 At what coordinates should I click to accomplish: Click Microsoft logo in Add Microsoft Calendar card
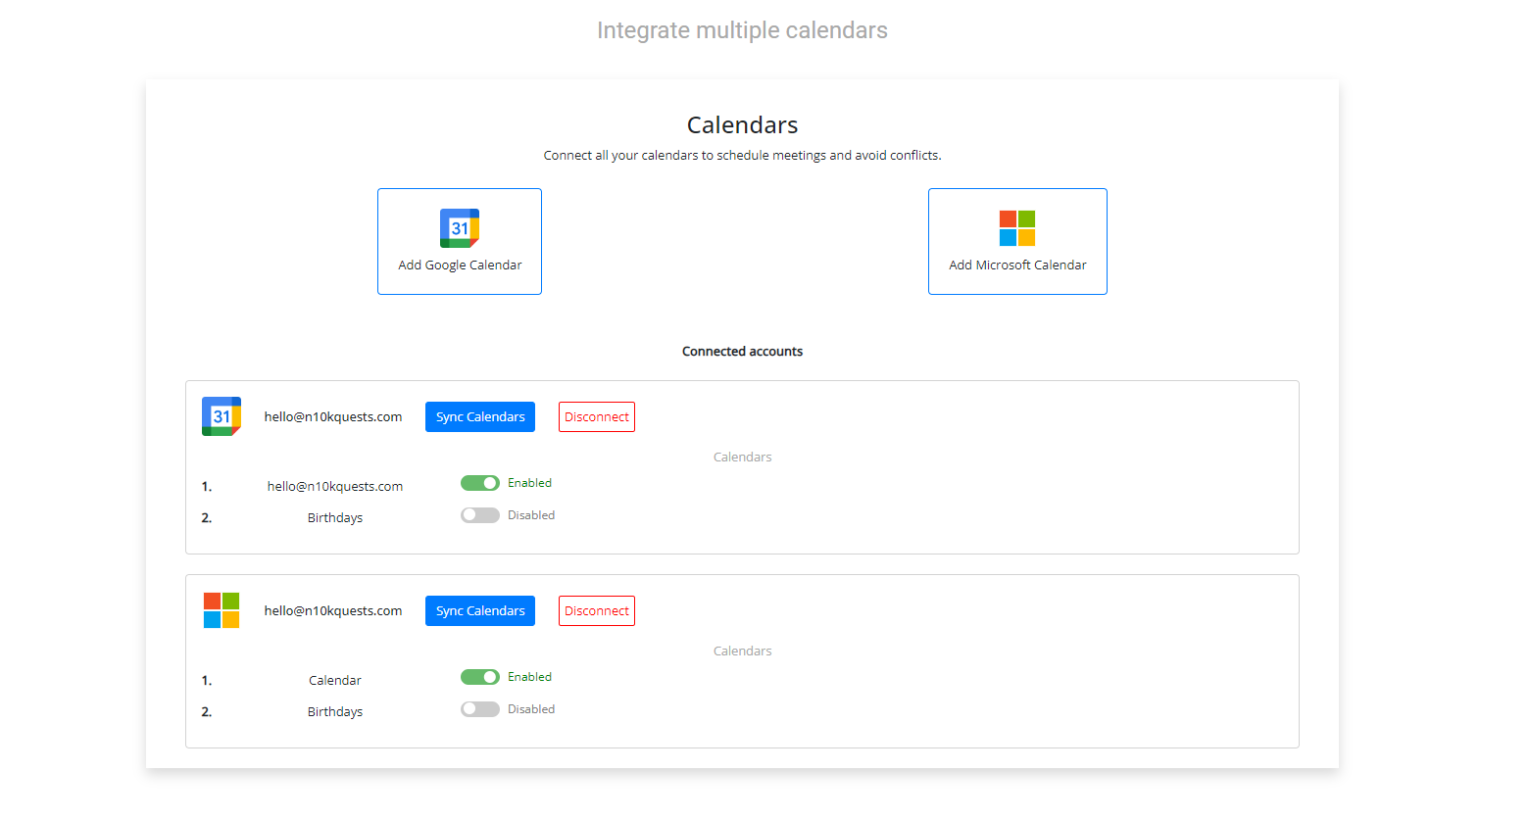point(1017,228)
